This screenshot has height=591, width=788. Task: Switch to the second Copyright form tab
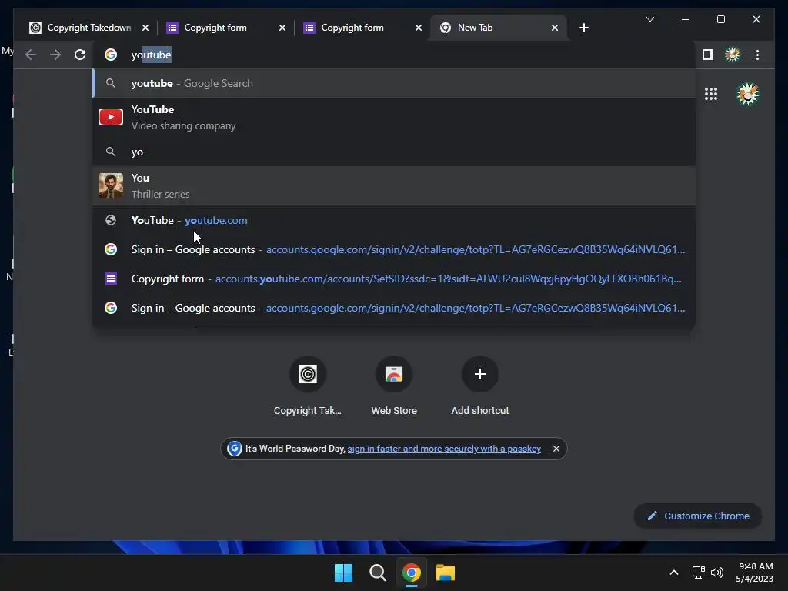click(362, 28)
